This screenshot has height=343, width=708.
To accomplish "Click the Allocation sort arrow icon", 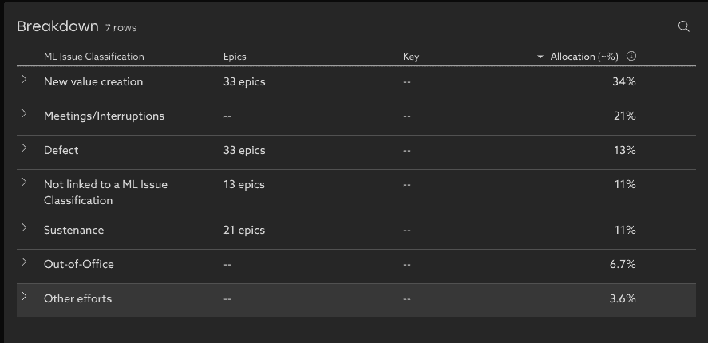I will coord(540,57).
